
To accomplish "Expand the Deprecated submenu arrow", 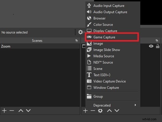I will pos(135,105).
